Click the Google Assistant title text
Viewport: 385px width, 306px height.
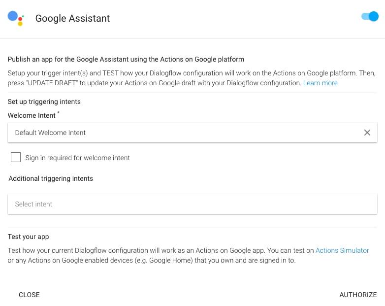(72, 18)
